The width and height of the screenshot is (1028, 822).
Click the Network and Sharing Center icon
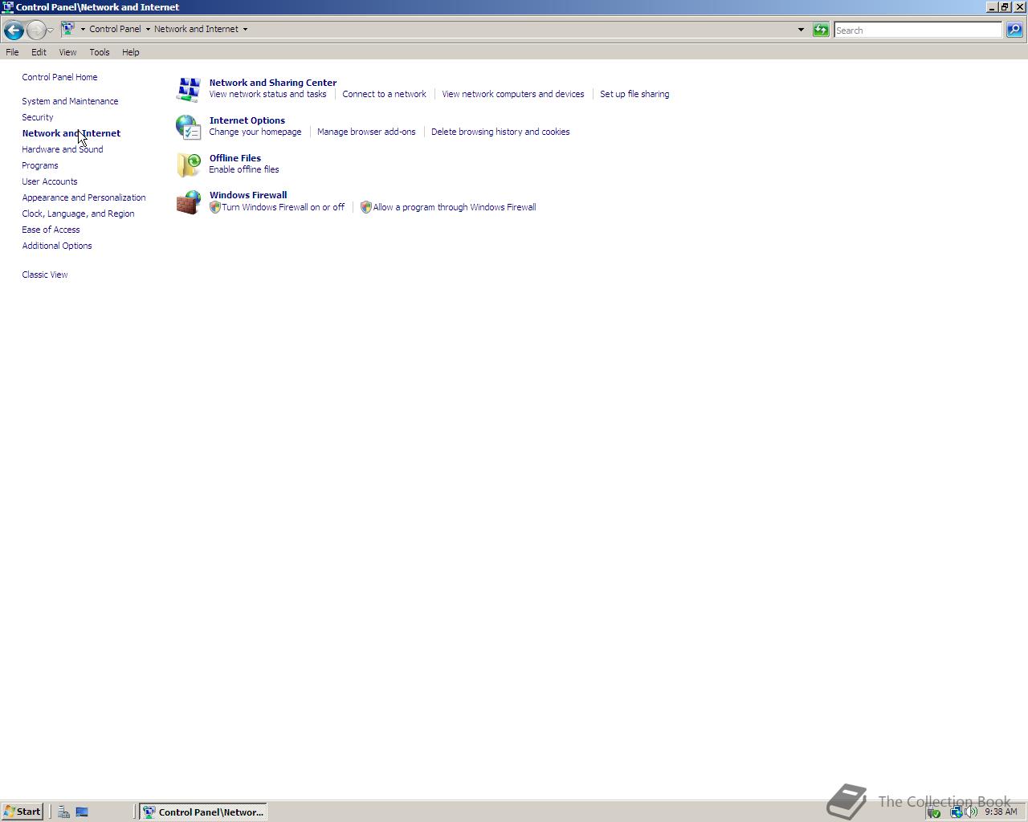click(x=189, y=89)
